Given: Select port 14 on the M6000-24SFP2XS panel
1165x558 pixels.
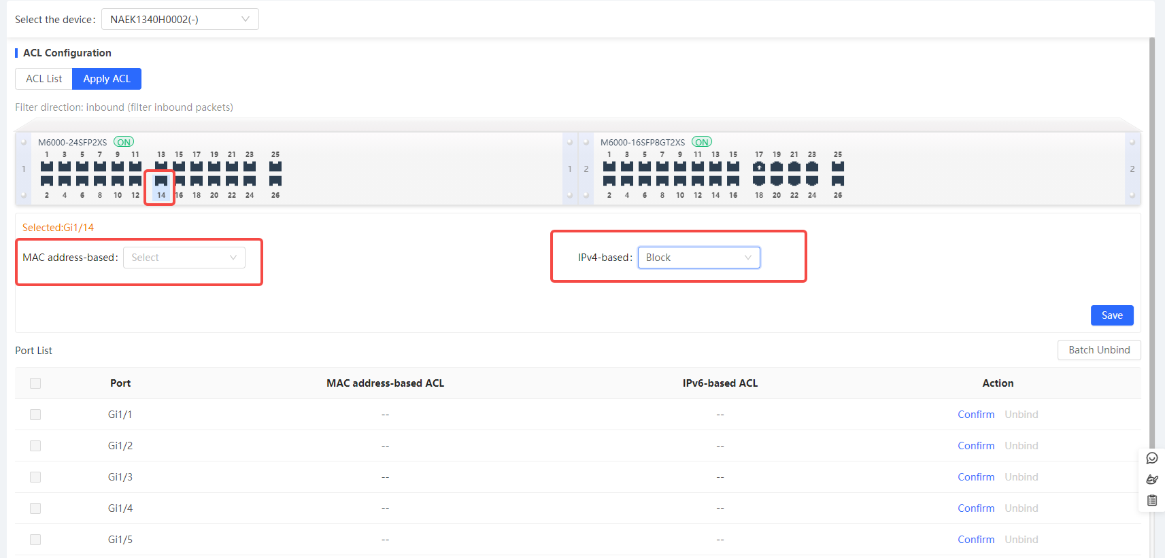Looking at the screenshot, I should pyautogui.click(x=161, y=181).
